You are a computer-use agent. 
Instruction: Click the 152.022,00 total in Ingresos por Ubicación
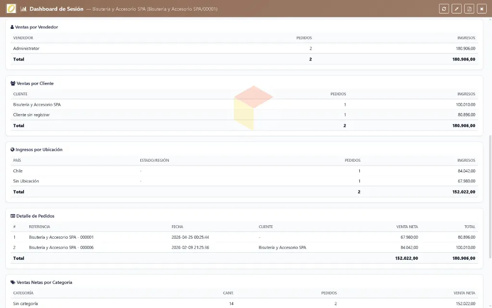tap(464, 192)
